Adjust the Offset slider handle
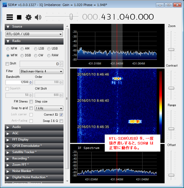The height and width of the screenshot is (188, 184). pos(171,175)
